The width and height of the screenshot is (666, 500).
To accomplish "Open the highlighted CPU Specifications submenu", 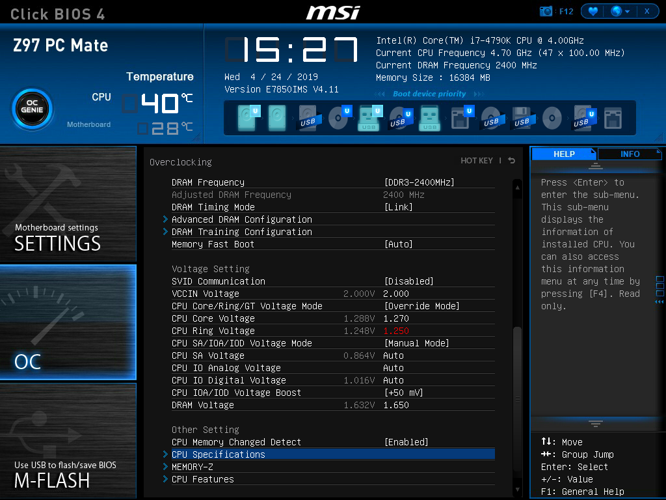I will 333,454.
